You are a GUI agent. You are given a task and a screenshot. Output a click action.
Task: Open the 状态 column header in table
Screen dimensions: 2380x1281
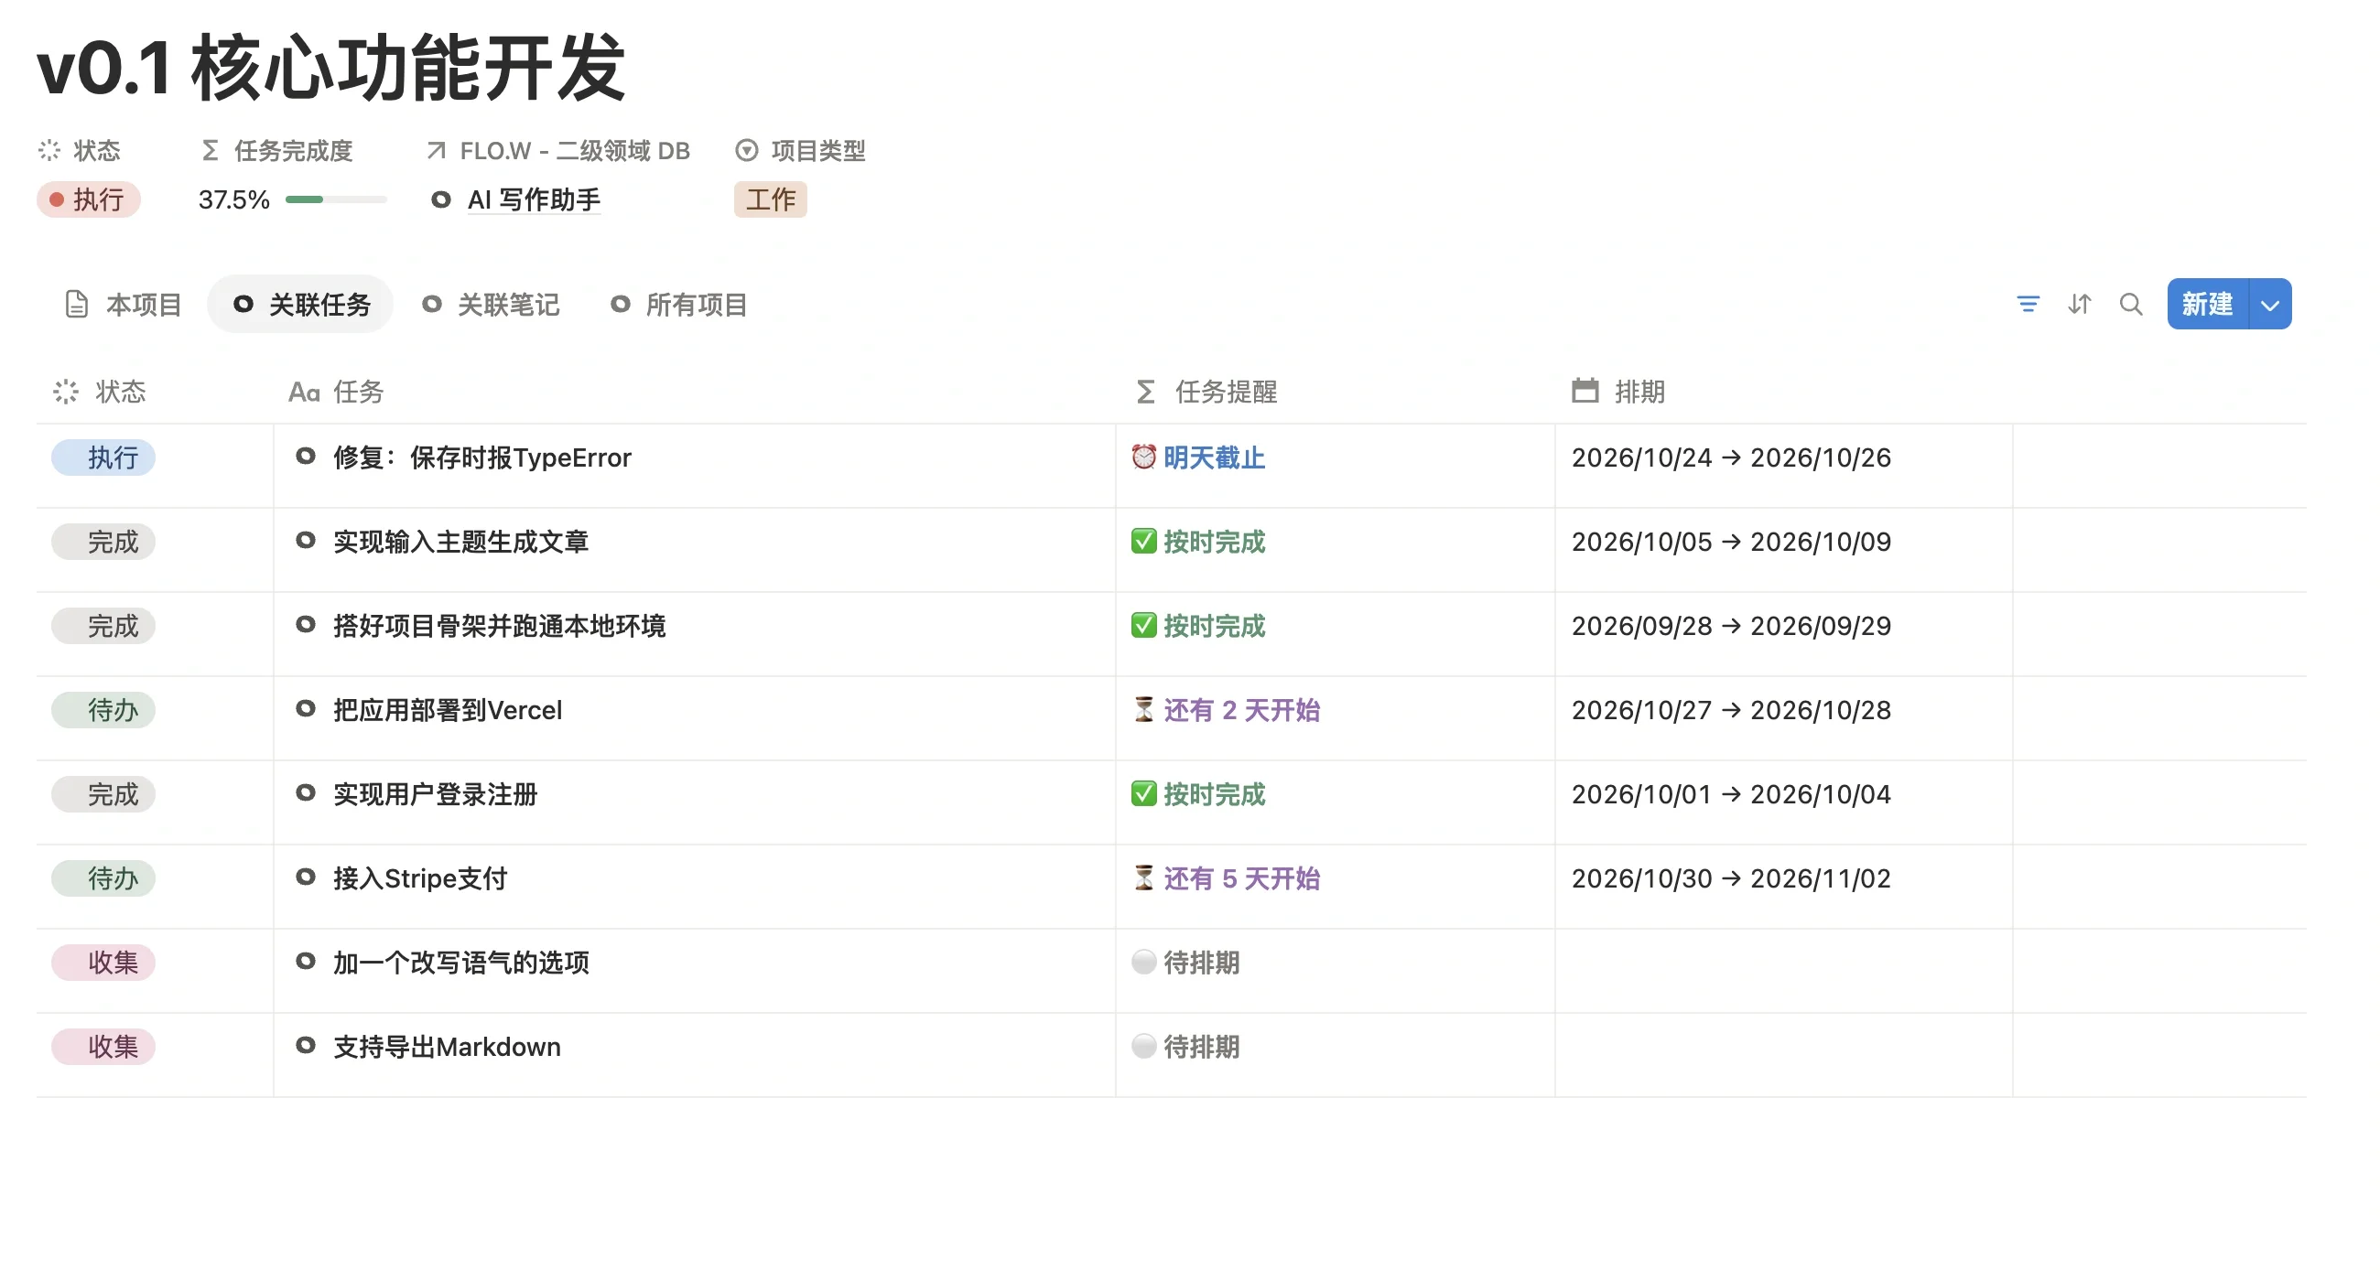(100, 392)
